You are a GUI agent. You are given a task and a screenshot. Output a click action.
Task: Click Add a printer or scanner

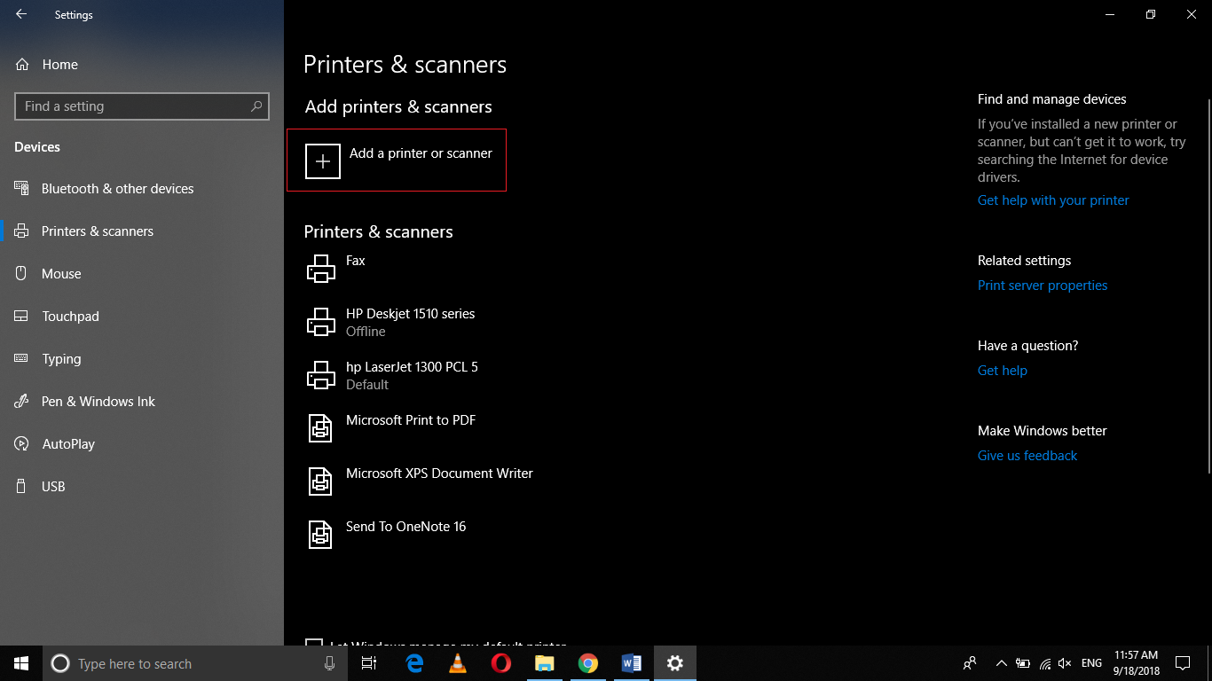(x=397, y=160)
